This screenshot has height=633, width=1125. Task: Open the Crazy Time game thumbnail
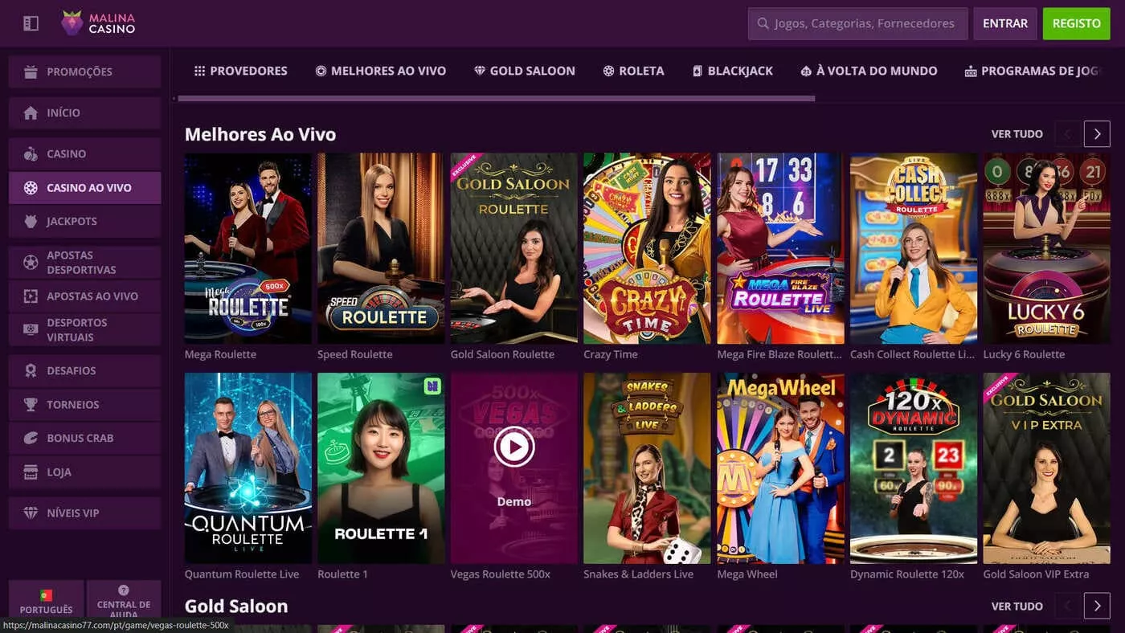pyautogui.click(x=647, y=248)
